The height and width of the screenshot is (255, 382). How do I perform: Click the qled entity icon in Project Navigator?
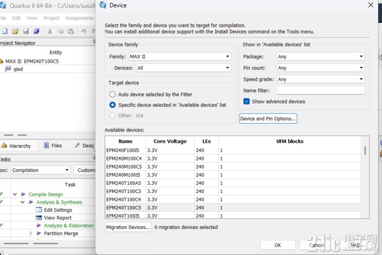(x=8, y=69)
